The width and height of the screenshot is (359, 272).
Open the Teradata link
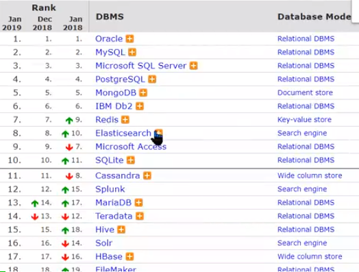114,216
